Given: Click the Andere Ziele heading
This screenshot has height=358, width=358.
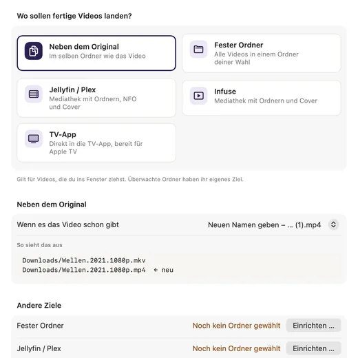Looking at the screenshot, I should [x=39, y=306].
